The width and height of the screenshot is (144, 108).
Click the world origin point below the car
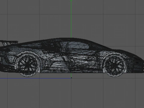(71, 78)
